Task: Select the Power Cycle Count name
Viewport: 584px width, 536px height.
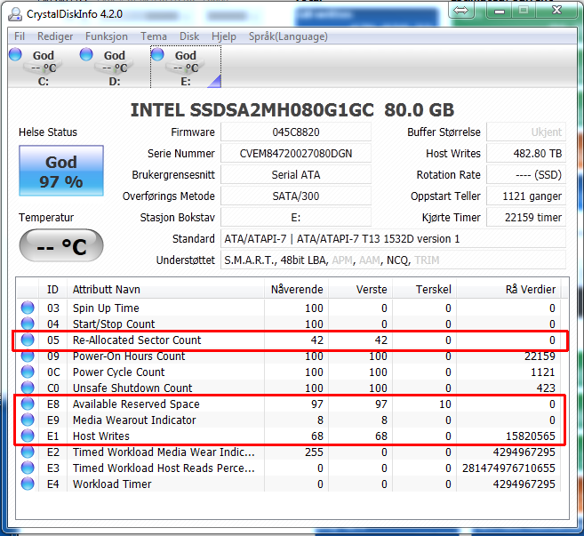Action: (118, 372)
